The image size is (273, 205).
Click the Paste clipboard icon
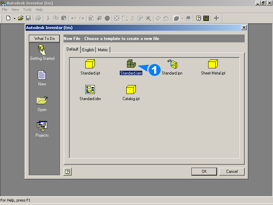tap(64, 18)
